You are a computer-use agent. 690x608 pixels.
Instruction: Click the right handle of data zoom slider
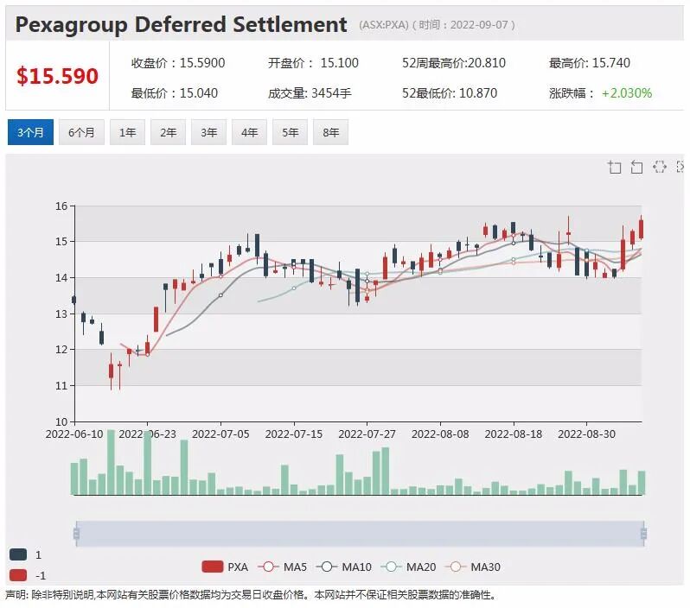(644, 534)
